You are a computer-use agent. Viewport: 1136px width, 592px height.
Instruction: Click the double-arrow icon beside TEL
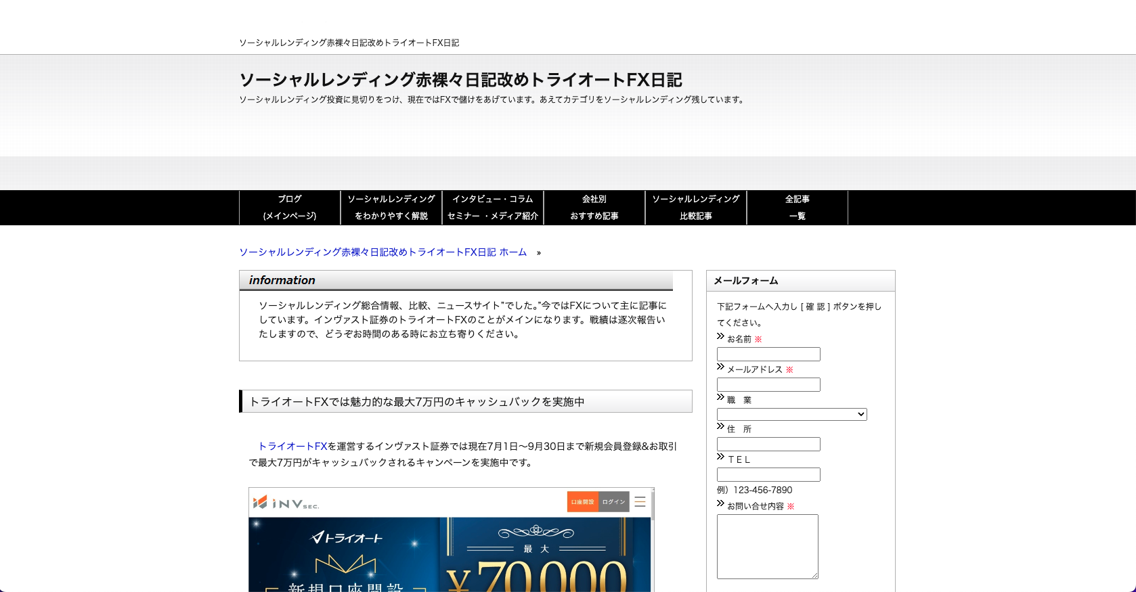pos(720,457)
